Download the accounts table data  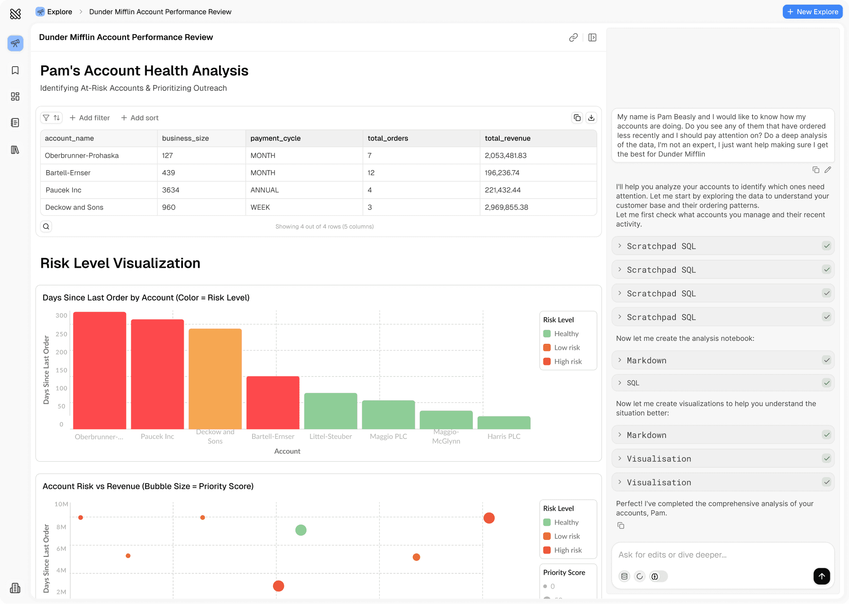tap(591, 118)
